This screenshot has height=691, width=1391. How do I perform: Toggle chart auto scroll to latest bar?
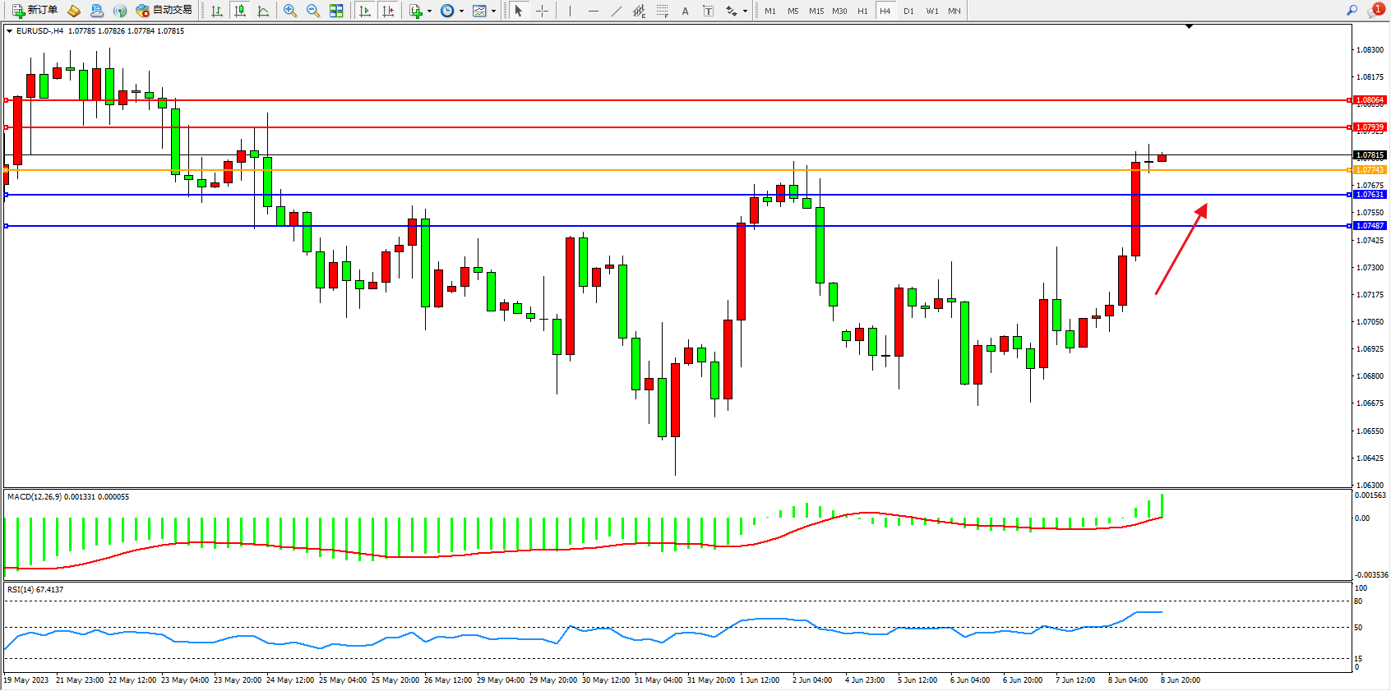click(x=365, y=11)
